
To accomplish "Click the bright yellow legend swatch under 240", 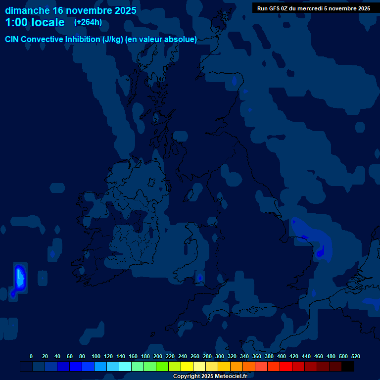I will 187,367.
